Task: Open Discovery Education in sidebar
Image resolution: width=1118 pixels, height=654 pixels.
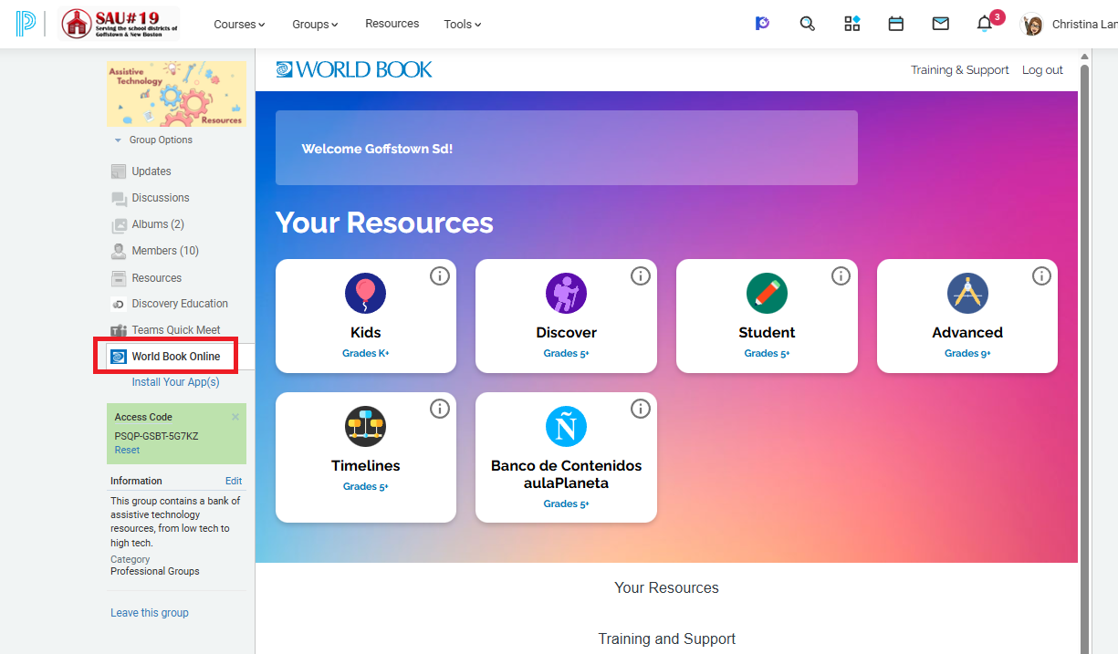Action: coord(179,304)
